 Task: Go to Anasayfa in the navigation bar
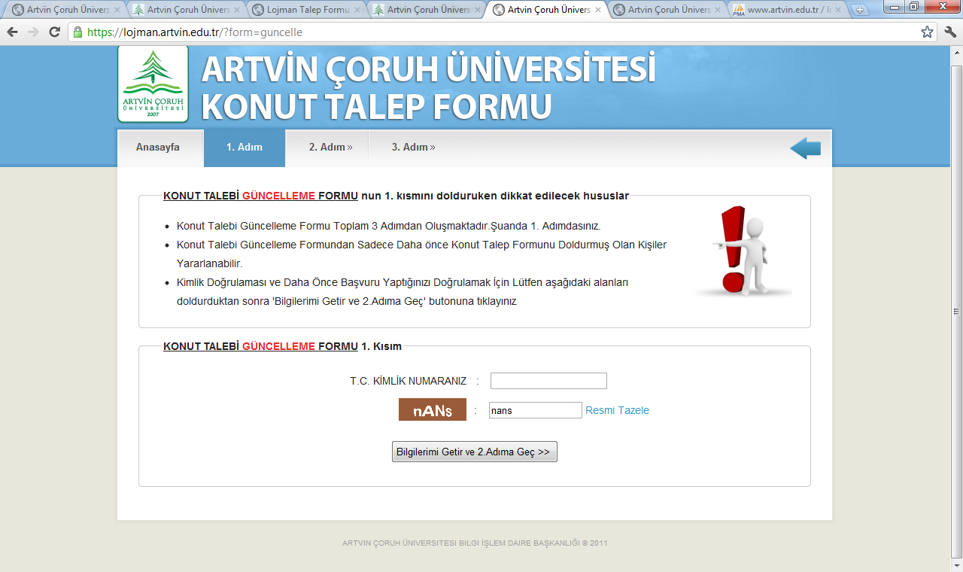point(158,148)
